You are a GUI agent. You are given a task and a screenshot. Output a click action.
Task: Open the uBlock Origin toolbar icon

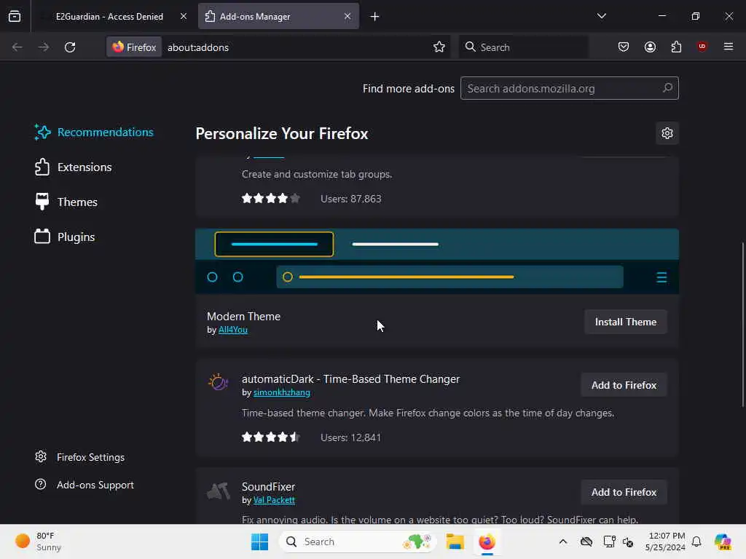click(702, 47)
